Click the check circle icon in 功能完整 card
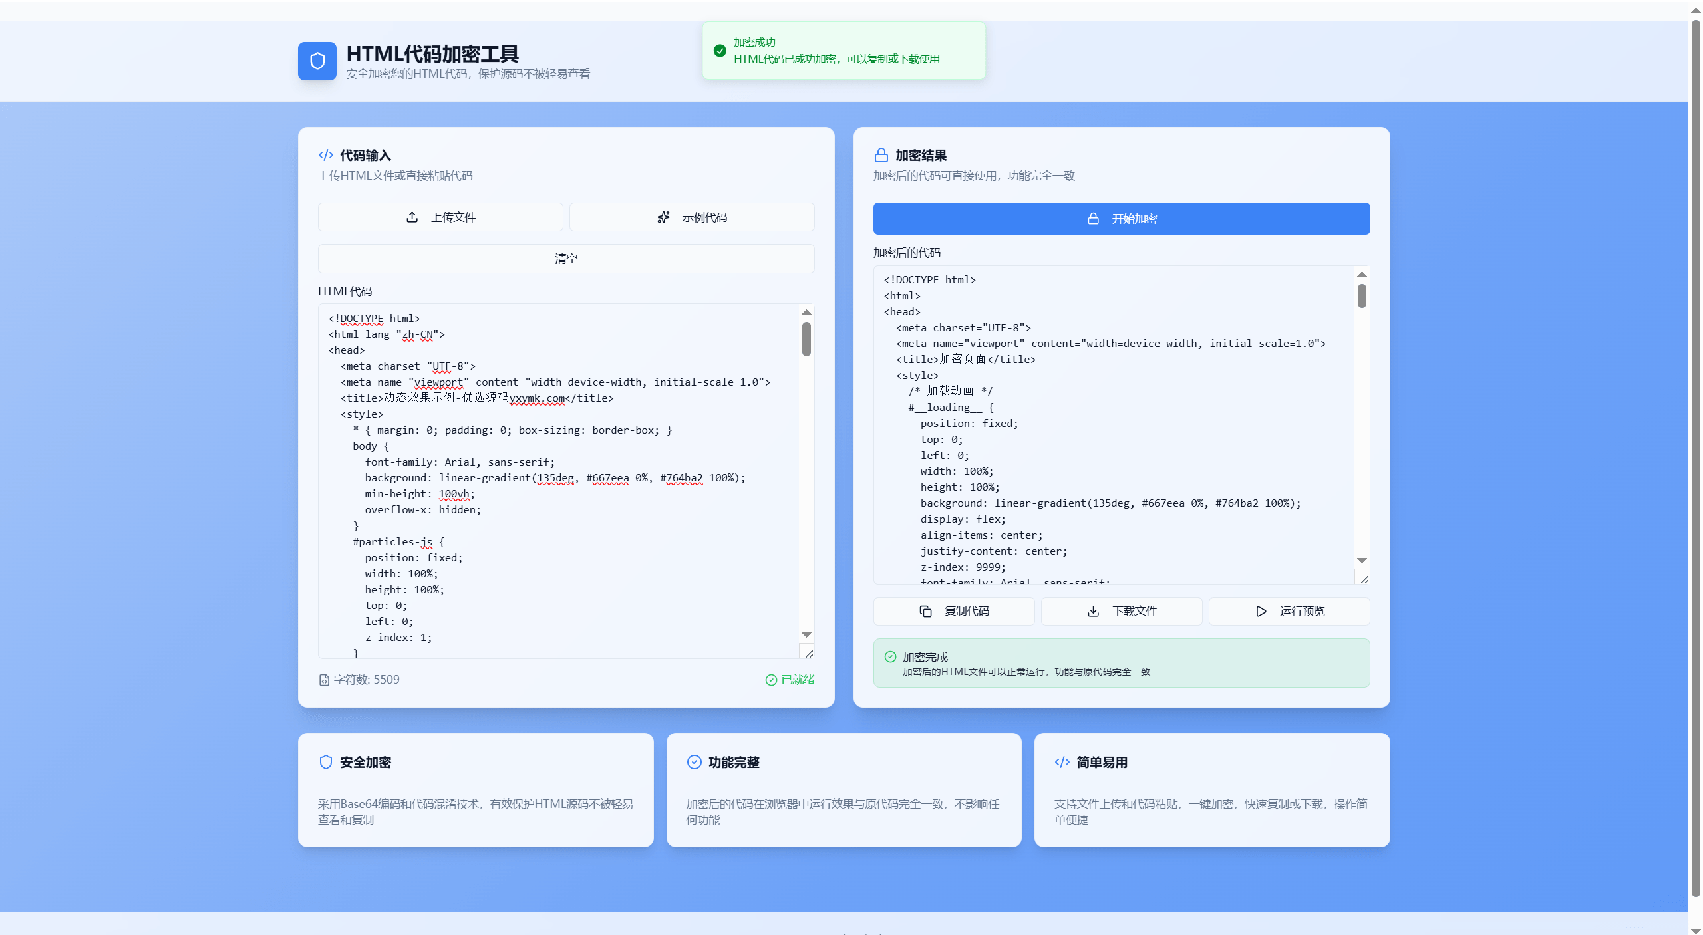Image resolution: width=1703 pixels, height=935 pixels. [x=694, y=762]
